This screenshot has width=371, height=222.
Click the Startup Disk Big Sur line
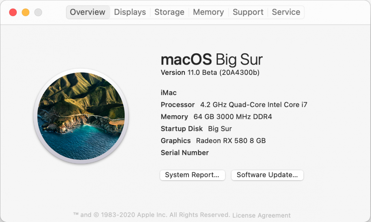196,129
